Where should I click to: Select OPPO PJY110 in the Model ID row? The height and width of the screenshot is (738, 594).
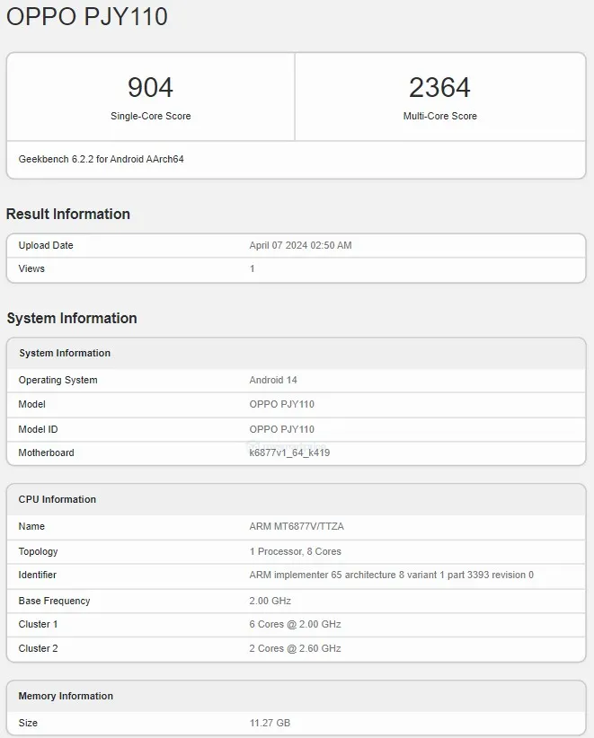click(x=281, y=429)
